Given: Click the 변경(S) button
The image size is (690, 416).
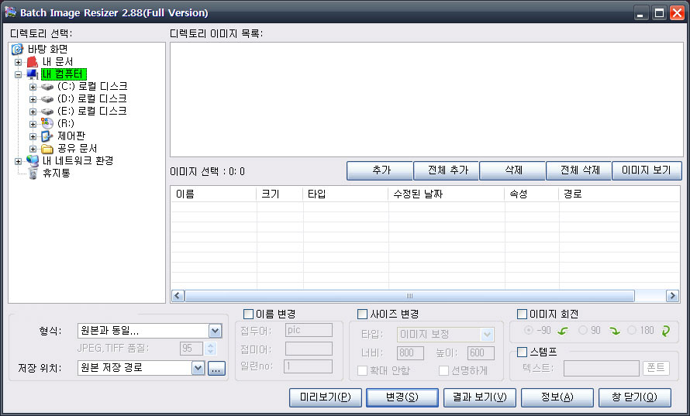Looking at the screenshot, I should (402, 397).
